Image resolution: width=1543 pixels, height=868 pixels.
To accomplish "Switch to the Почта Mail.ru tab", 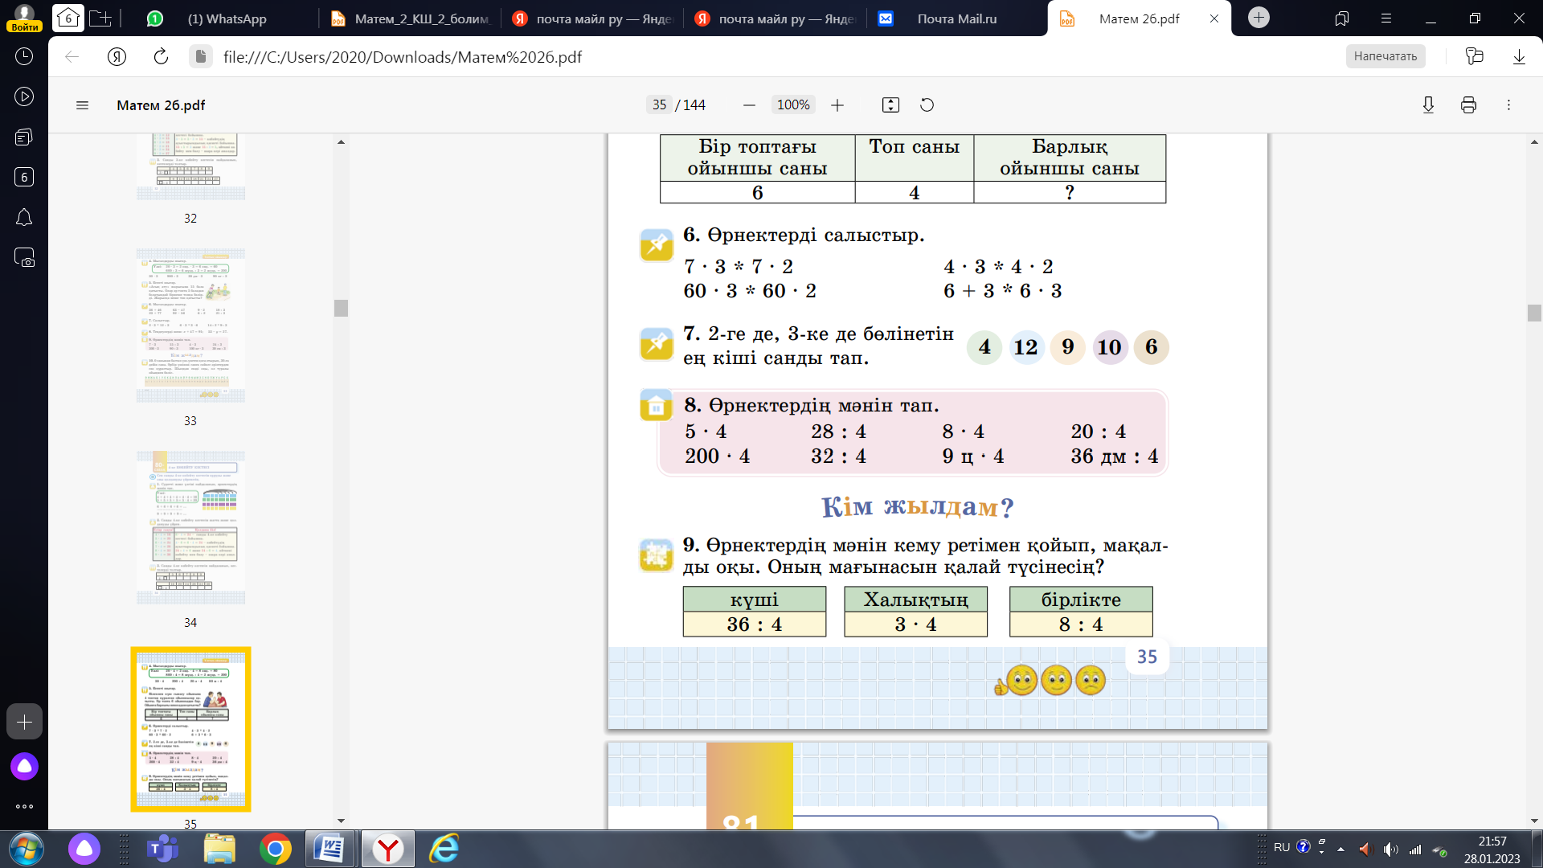I will (956, 18).
